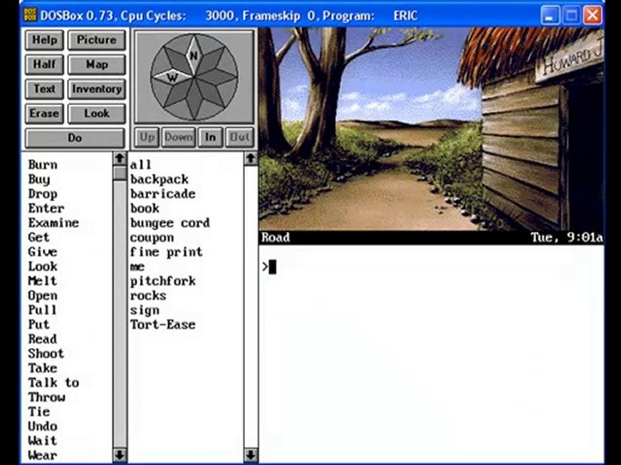Select the Half display button
621x465 pixels.
point(45,65)
